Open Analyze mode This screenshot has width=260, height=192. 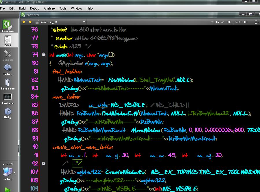click(x=8, y=99)
